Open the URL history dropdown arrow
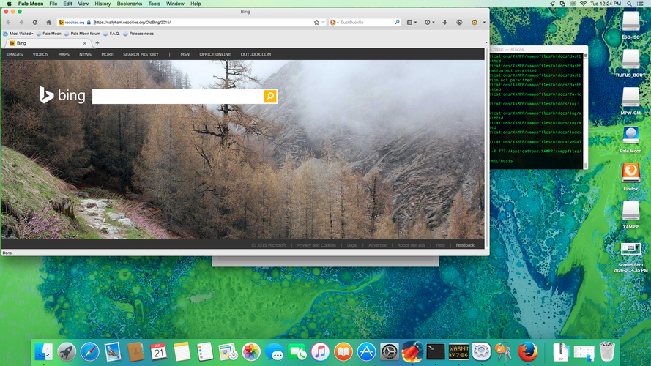The height and width of the screenshot is (366, 651). [x=323, y=23]
